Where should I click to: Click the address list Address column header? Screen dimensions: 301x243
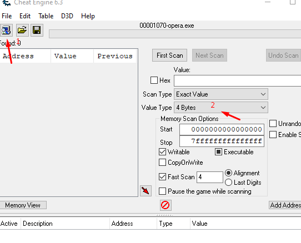[133, 224]
